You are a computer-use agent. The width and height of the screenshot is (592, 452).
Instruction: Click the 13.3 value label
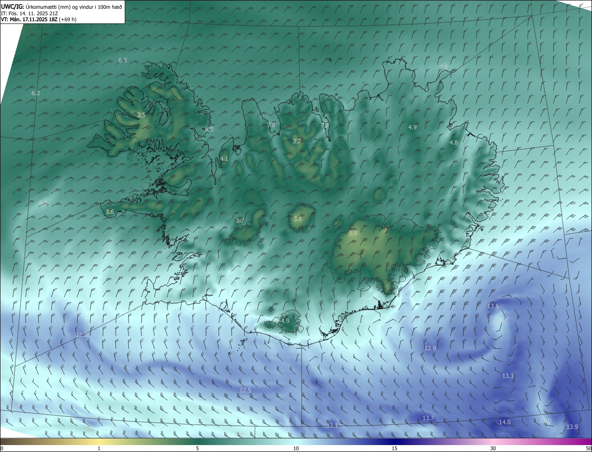508,376
